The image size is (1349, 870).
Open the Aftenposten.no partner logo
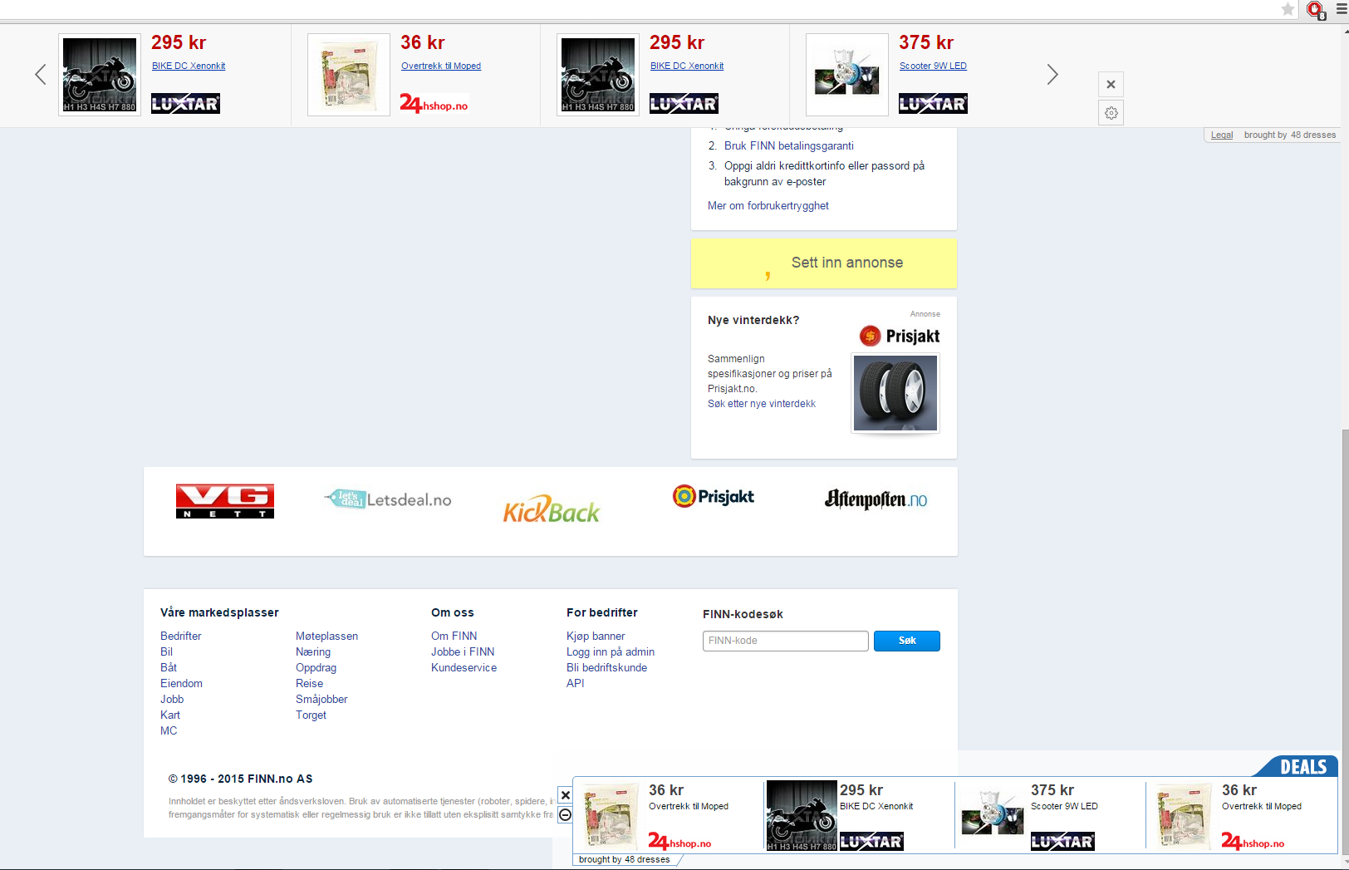[876, 499]
